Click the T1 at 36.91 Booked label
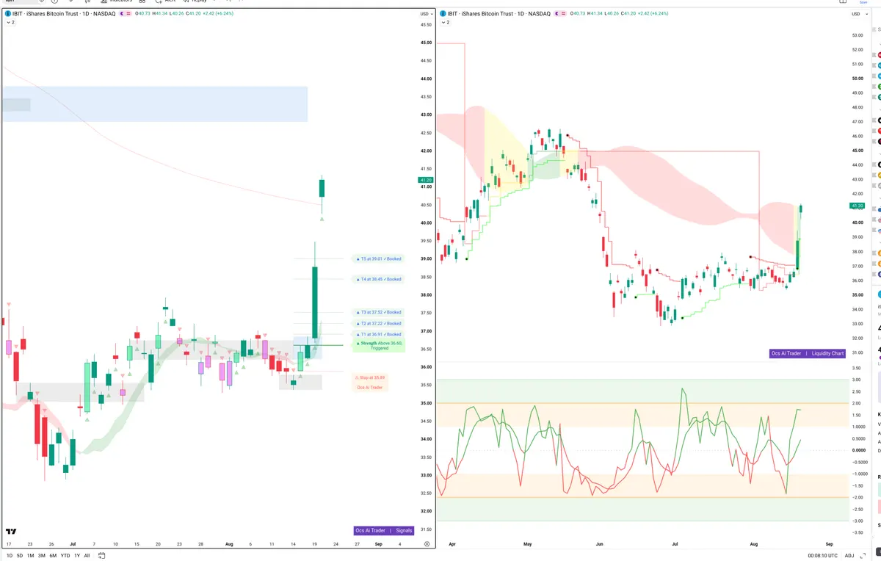This screenshot has height=561, width=881. [379, 334]
